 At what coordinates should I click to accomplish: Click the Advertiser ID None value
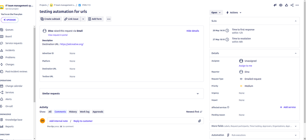[x=72, y=53]
